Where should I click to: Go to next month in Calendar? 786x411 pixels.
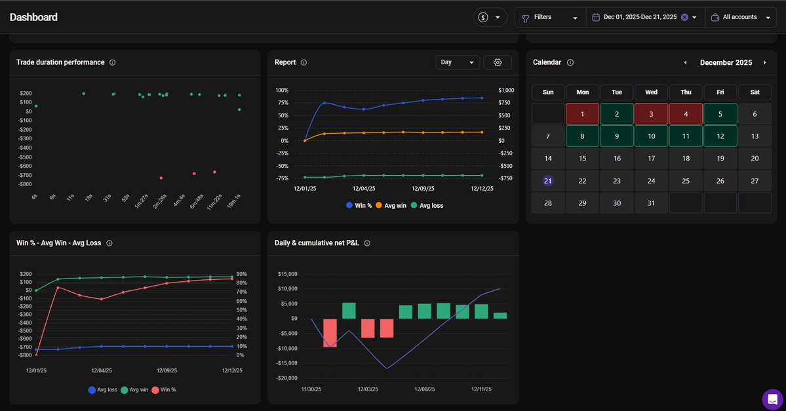tap(764, 63)
